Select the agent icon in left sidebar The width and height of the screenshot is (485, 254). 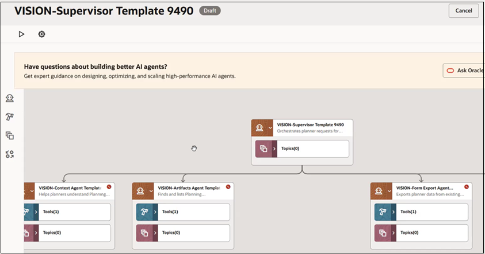10,99
